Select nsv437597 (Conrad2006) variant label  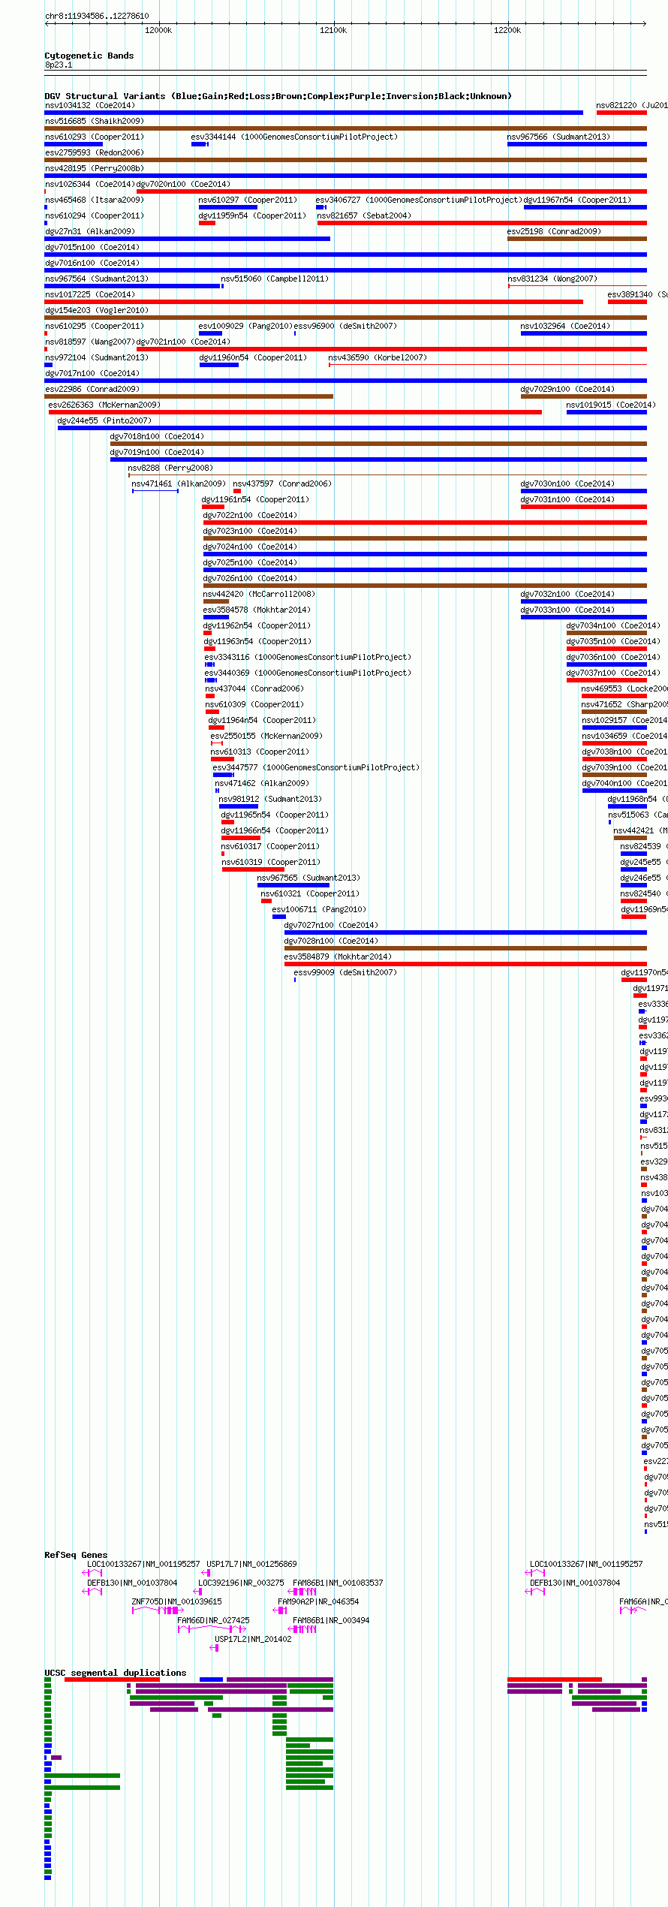(x=282, y=484)
